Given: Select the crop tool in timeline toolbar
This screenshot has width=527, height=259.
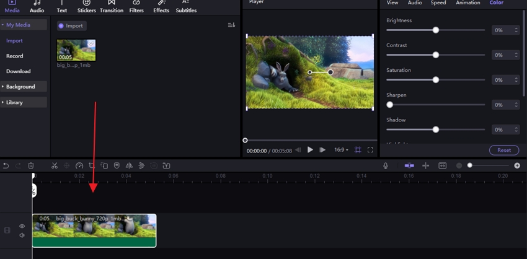Looking at the screenshot, I should pyautogui.click(x=91, y=165).
